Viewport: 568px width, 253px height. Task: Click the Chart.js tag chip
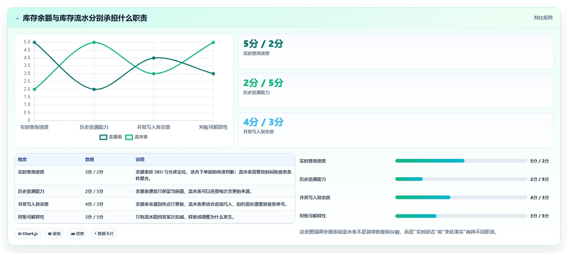click(x=28, y=234)
